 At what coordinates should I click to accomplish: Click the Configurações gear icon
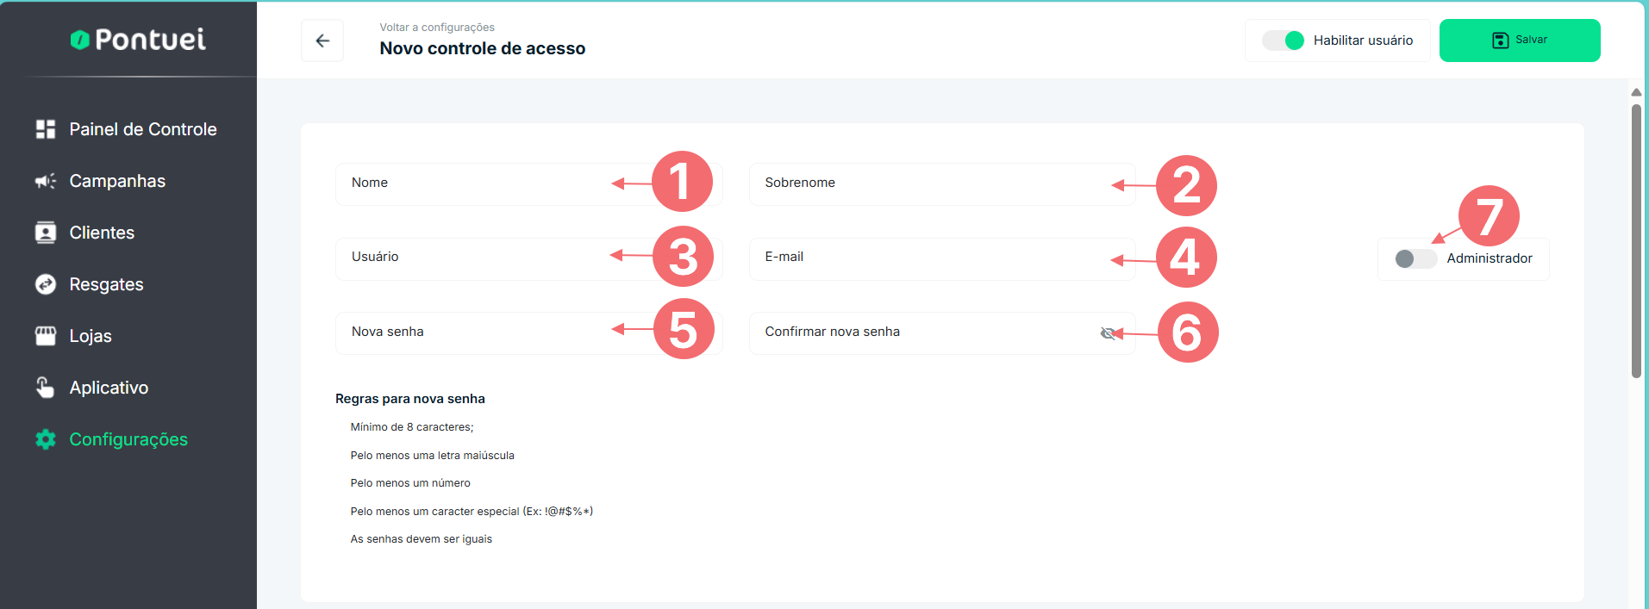pos(46,439)
